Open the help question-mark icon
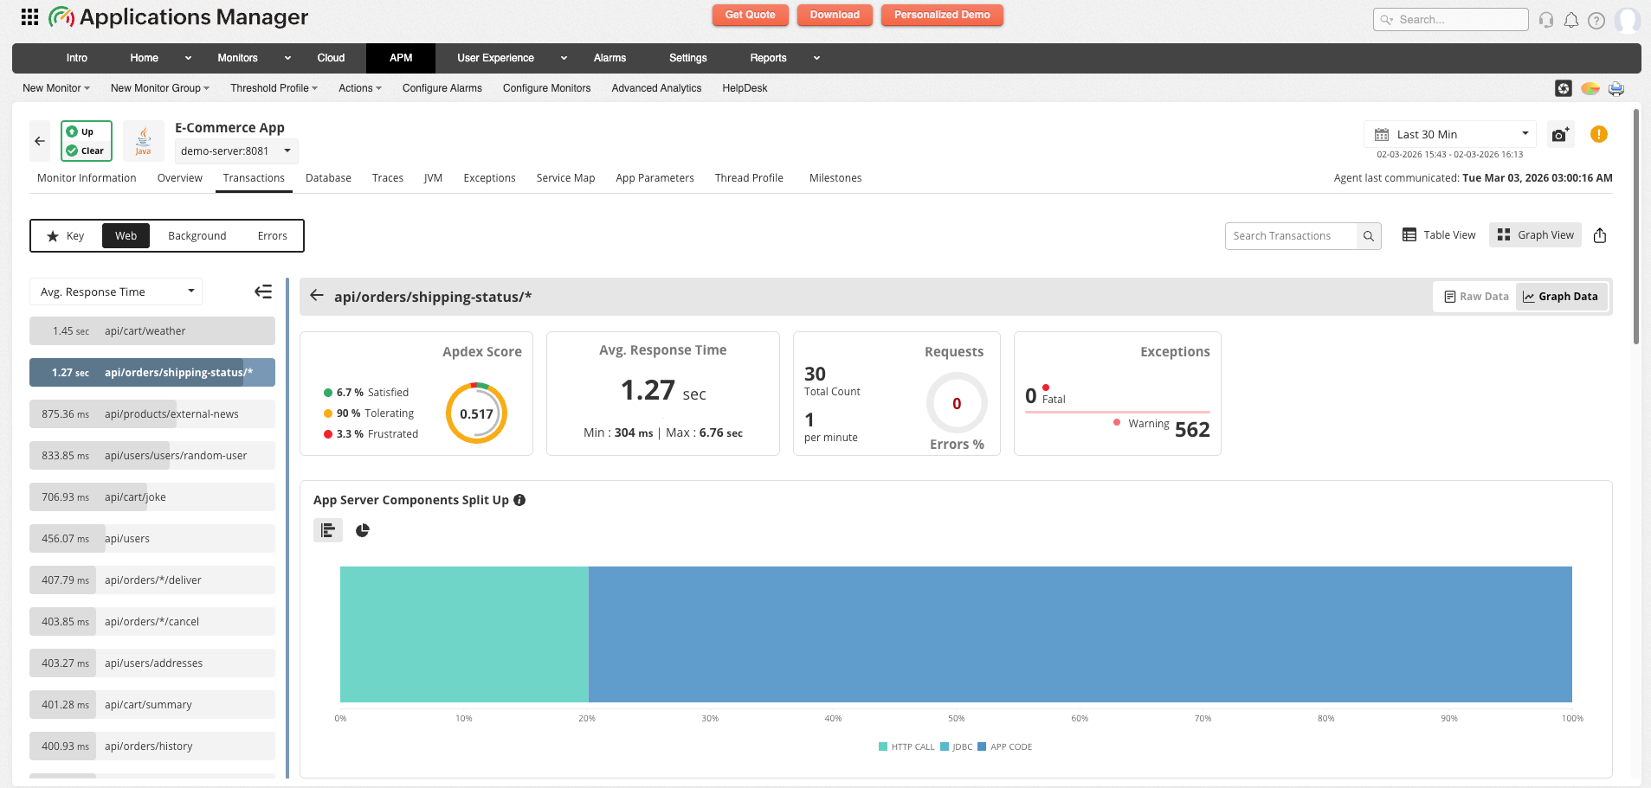Viewport: 1651px width, 788px height. 1596,20
